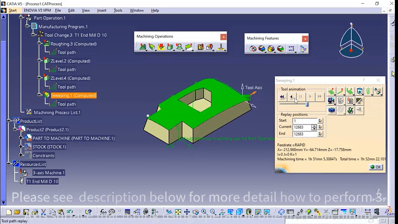The height and width of the screenshot is (224, 398).
Task: Open the Tools menu
Action: (118, 10)
